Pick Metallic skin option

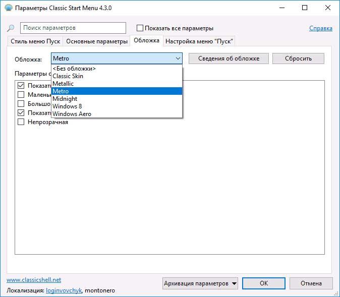pyautogui.click(x=117, y=84)
